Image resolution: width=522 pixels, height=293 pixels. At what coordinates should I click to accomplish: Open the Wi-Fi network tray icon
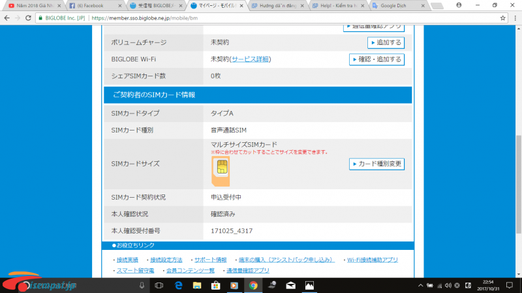coord(439,285)
